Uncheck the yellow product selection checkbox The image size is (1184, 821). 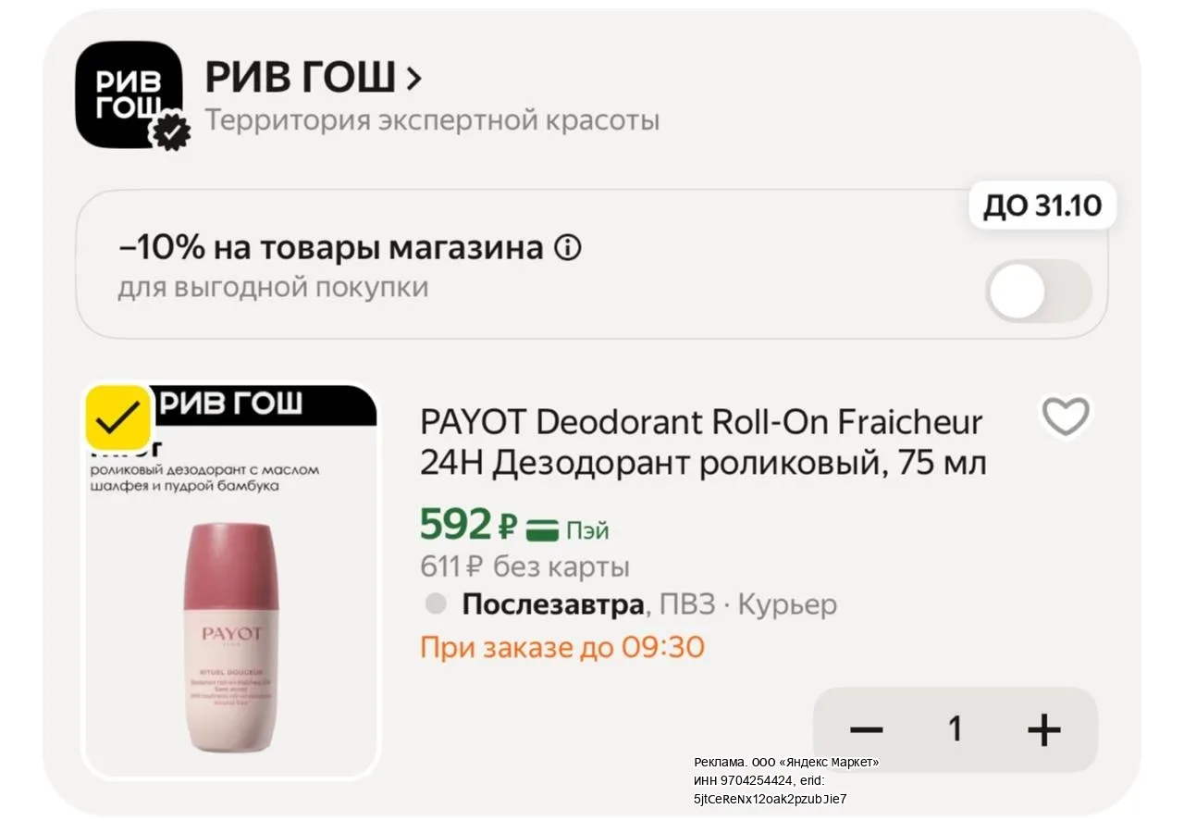118,418
